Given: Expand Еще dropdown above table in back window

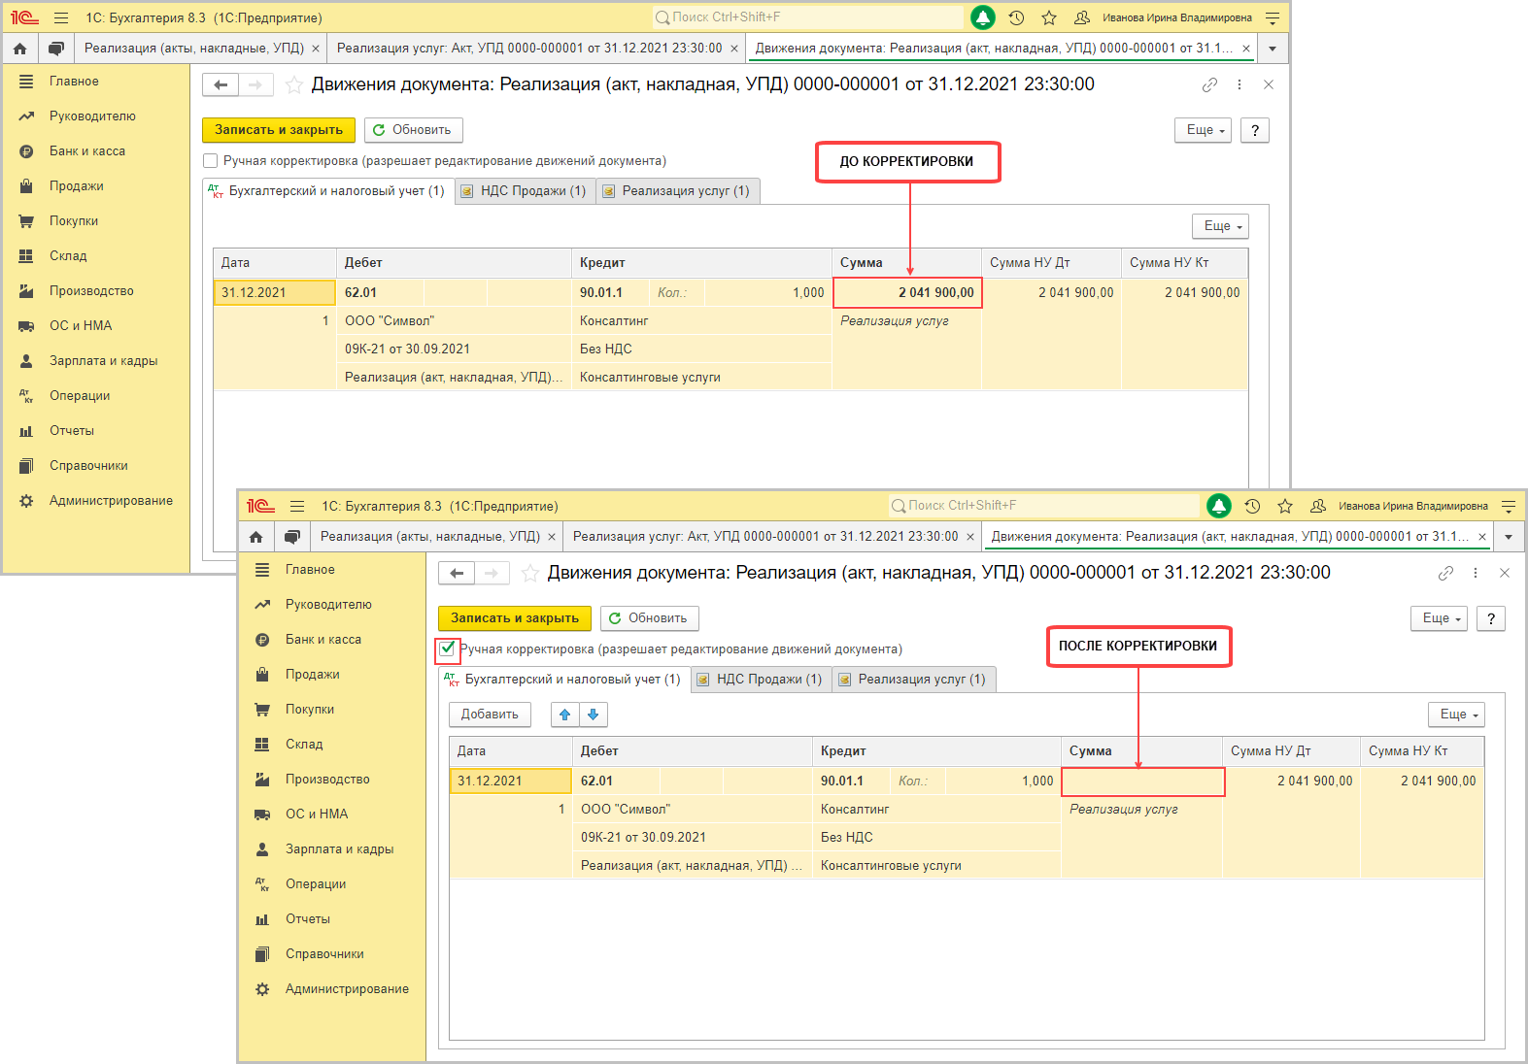Looking at the screenshot, I should tap(1221, 226).
